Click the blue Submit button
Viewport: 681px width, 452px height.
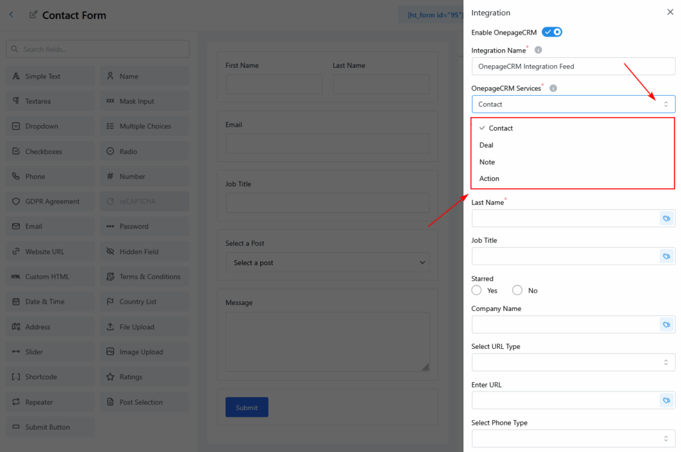pos(247,407)
